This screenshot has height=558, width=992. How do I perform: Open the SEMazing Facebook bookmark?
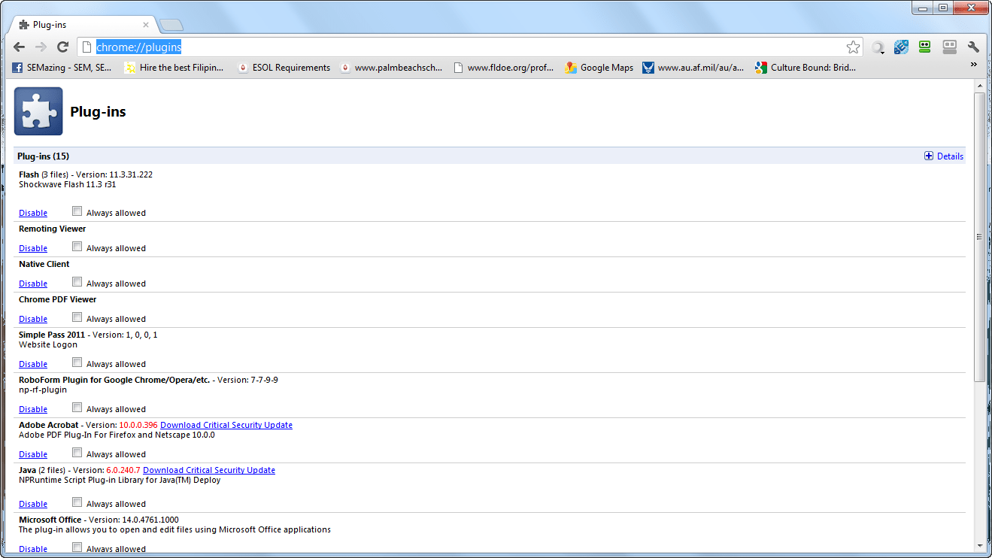pos(62,68)
